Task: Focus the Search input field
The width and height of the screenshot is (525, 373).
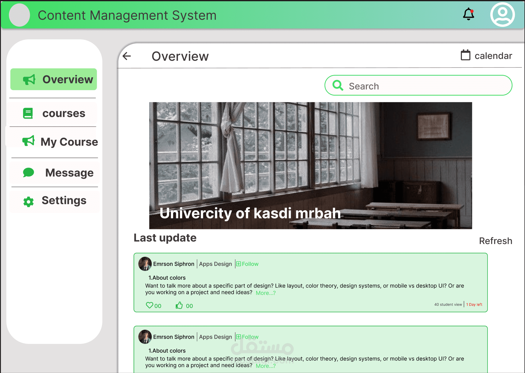Action: pyautogui.click(x=418, y=86)
